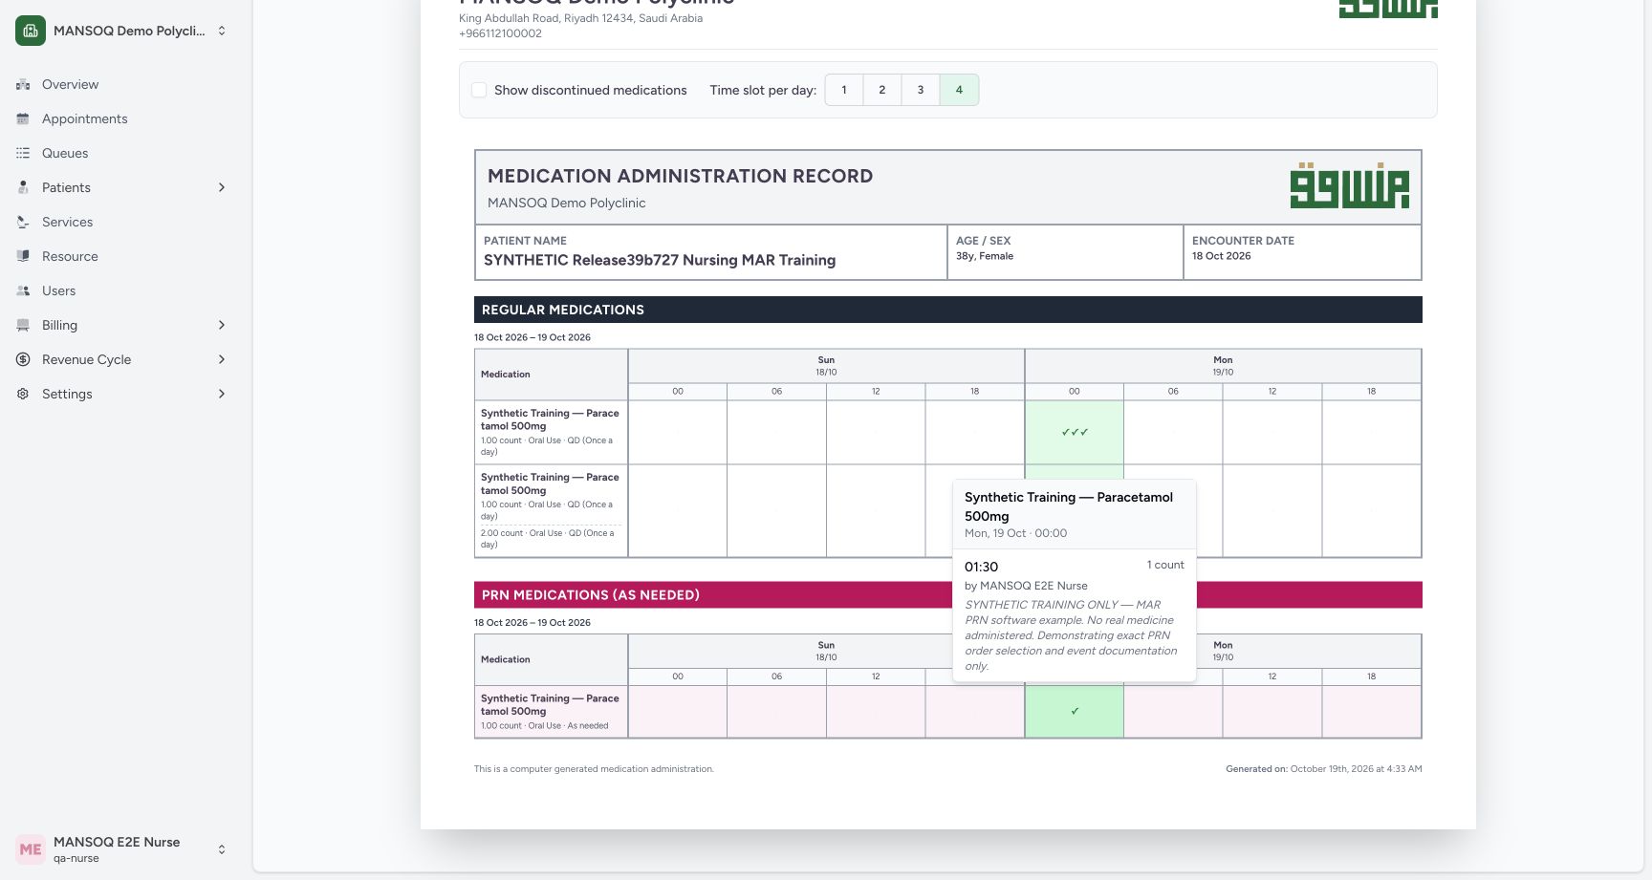The height and width of the screenshot is (880, 1652).
Task: Set time slot per day to 1
Action: pos(844,90)
